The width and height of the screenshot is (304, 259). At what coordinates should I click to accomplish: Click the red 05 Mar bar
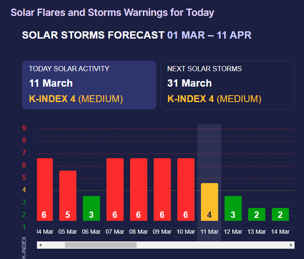point(68,196)
